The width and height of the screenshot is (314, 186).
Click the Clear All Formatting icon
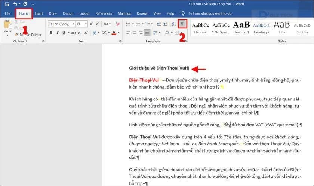(117, 24)
